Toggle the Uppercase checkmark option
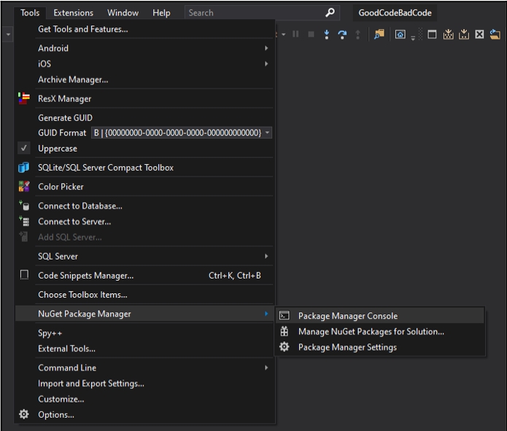Screen dimensions: 507x431 tap(24, 149)
